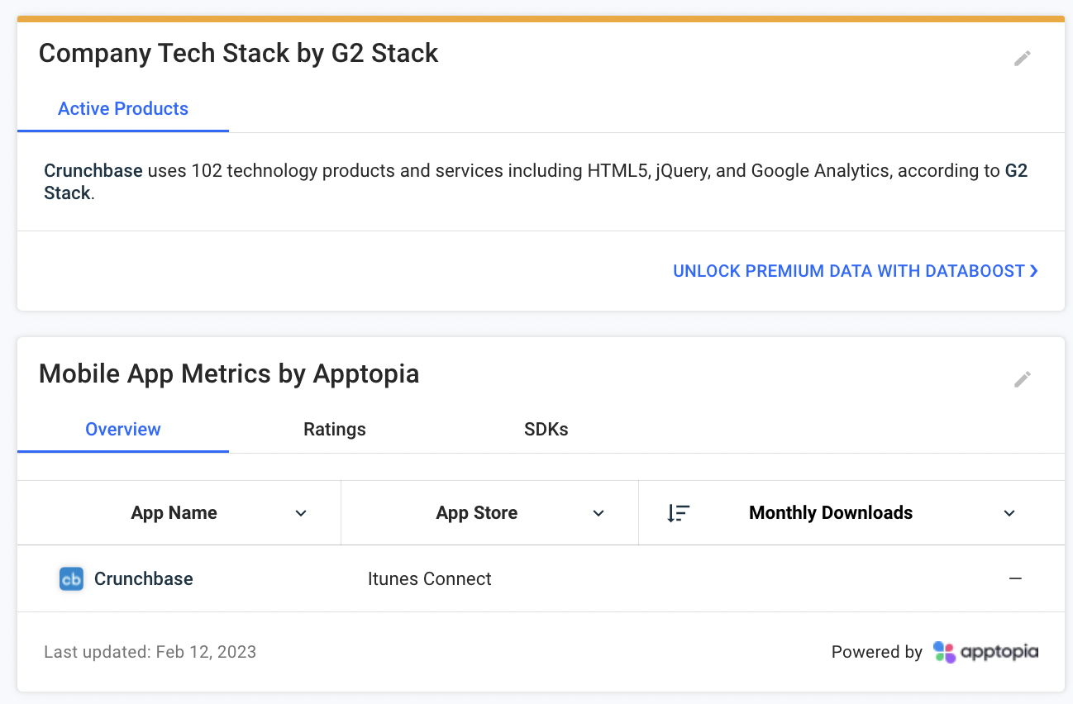Image resolution: width=1073 pixels, height=704 pixels.
Task: Select the Itunes Connect table cell
Action: [430, 579]
